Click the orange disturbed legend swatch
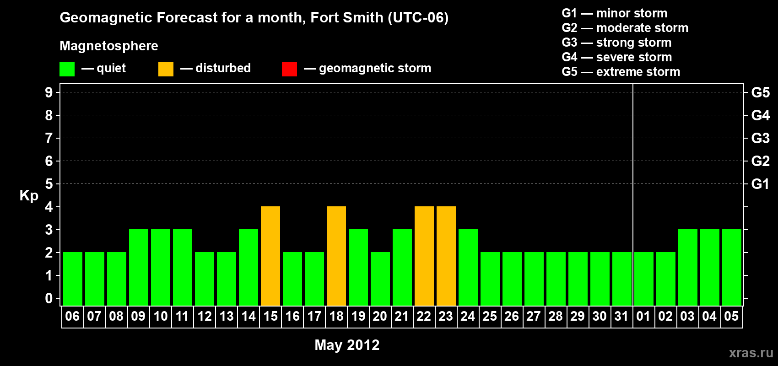The image size is (778, 366). [166, 69]
